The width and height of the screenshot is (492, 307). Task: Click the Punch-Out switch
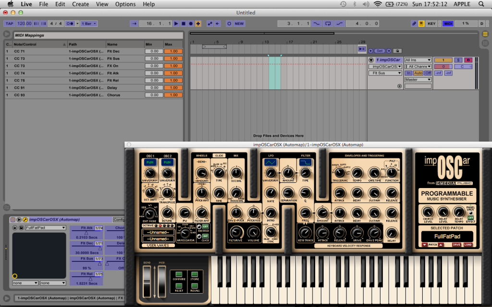click(x=340, y=24)
